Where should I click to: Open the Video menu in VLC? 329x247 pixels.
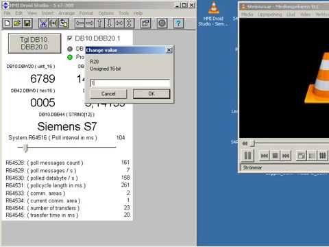[x=305, y=14]
